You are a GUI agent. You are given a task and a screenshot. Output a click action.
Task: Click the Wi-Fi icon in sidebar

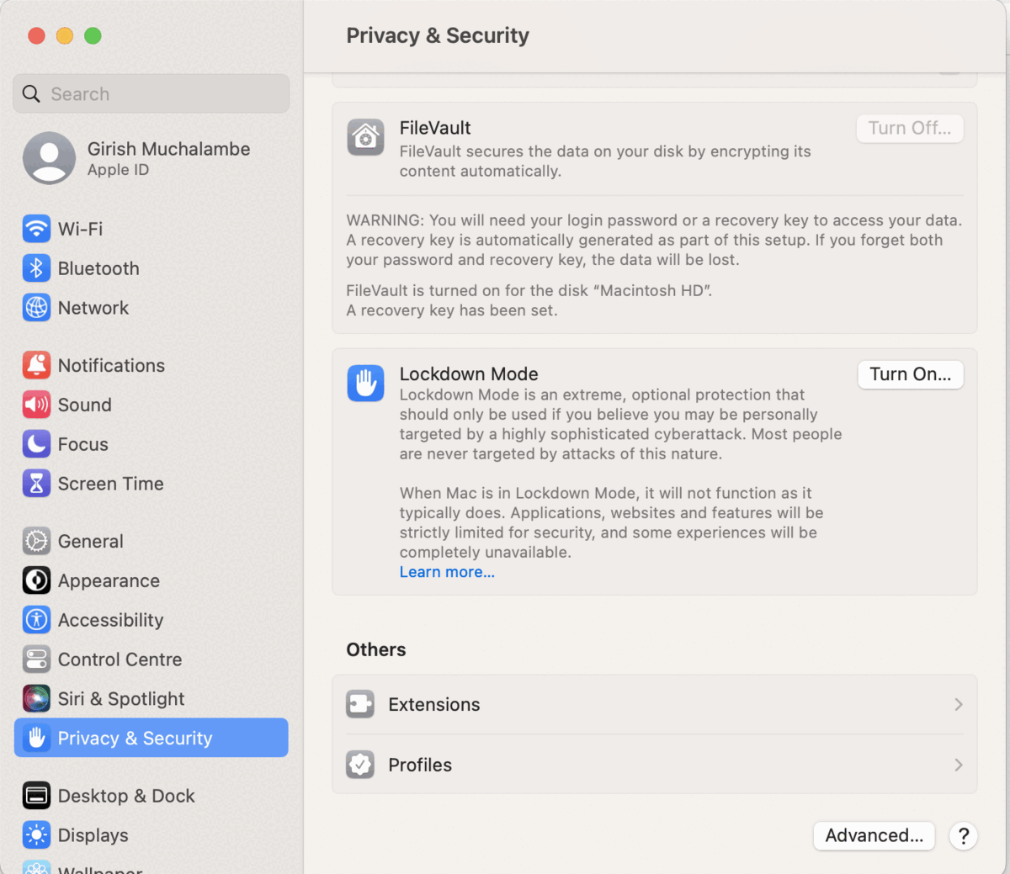tap(36, 229)
